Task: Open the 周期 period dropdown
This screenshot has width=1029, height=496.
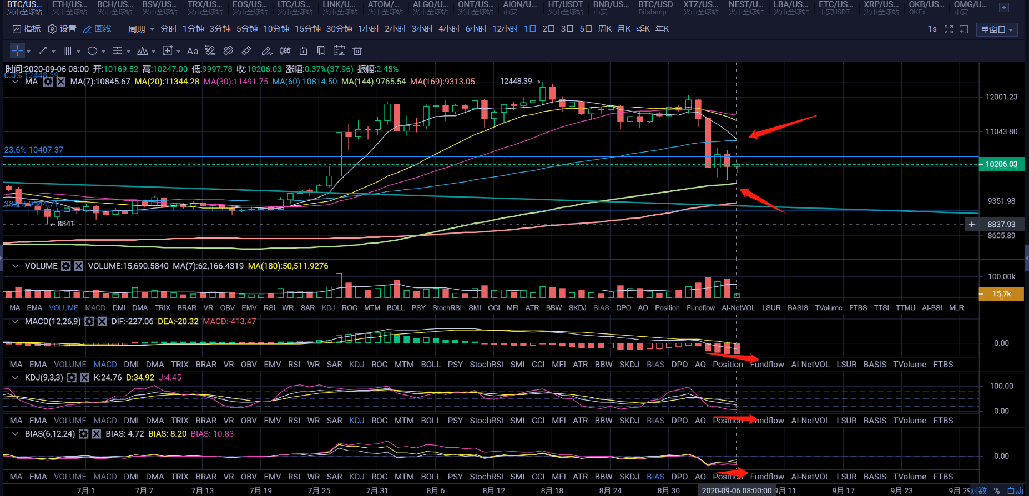Action: pos(141,29)
